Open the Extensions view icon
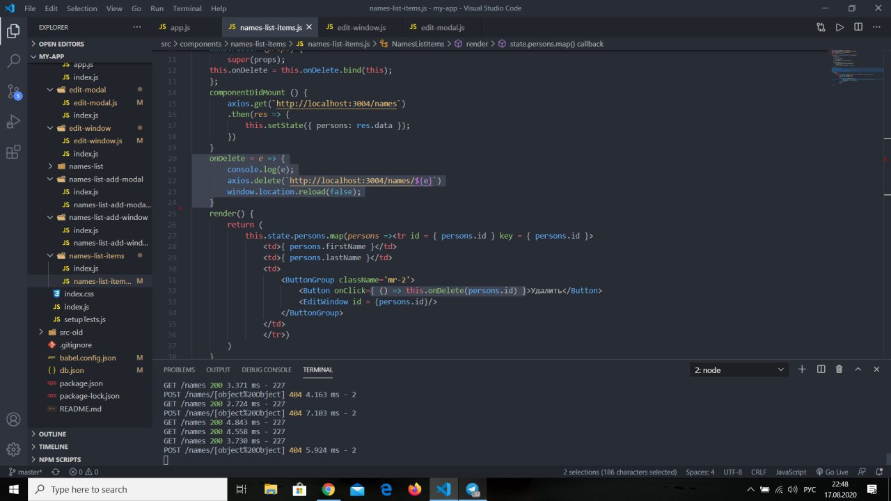 point(13,153)
